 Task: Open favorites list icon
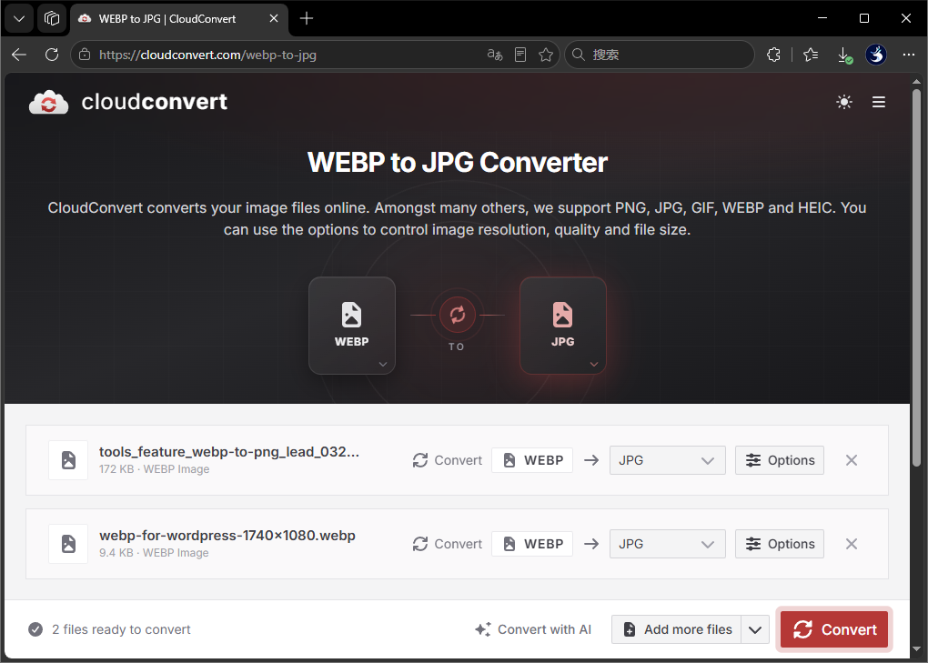(x=811, y=55)
